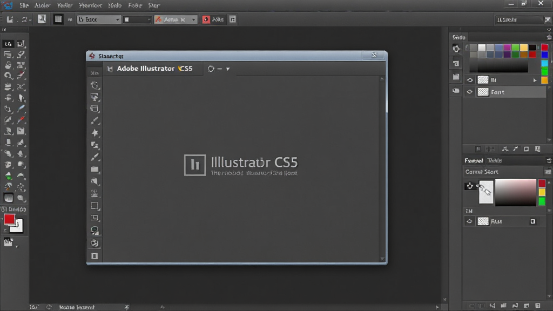The width and height of the screenshot is (553, 311).
Task: Close the Staarcter dialog window
Action: (x=374, y=55)
